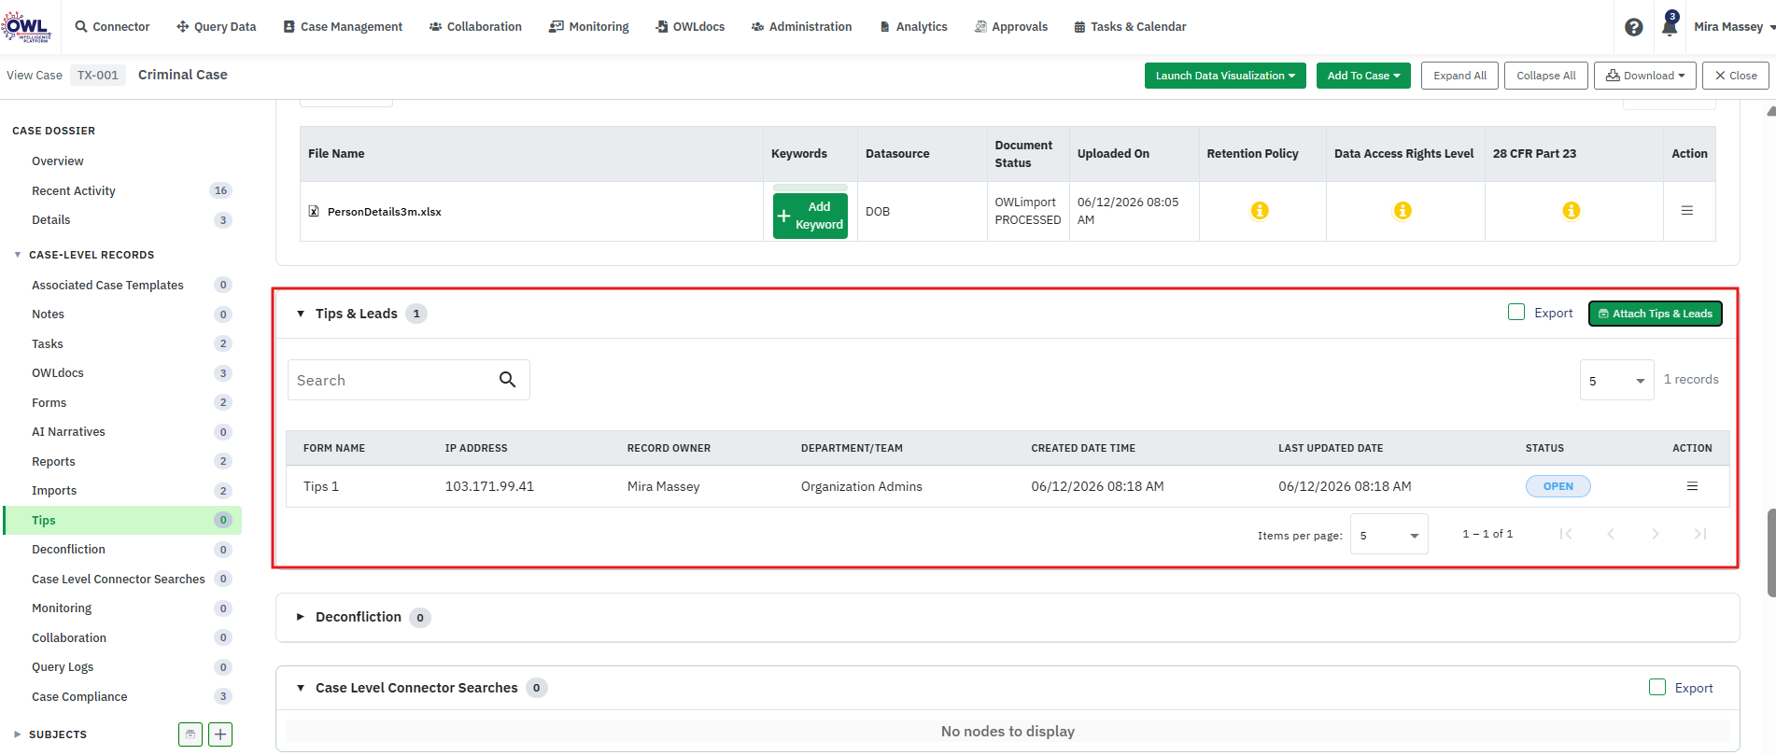The height and width of the screenshot is (755, 1776).
Task: Open the Case Management menu
Action: coord(343,26)
